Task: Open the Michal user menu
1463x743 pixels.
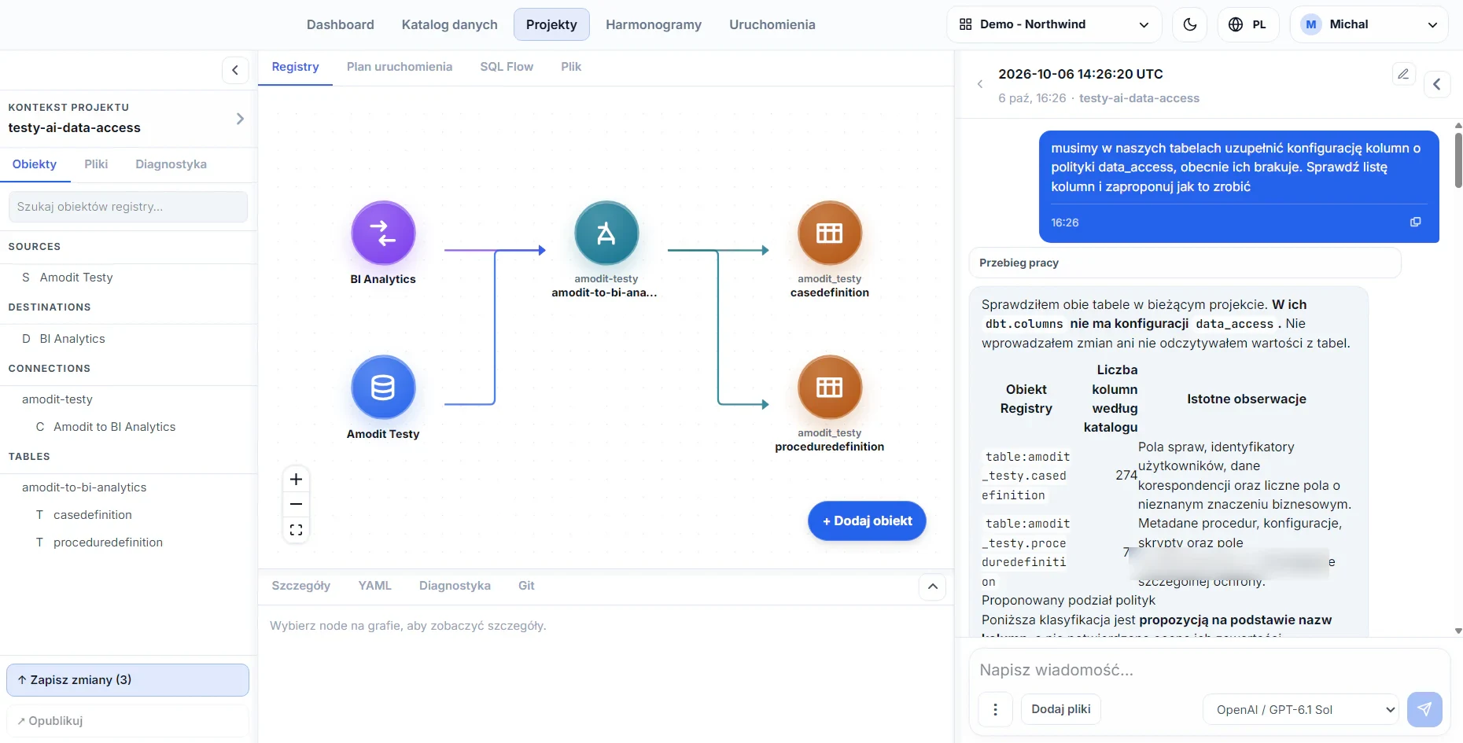Action: [1369, 24]
